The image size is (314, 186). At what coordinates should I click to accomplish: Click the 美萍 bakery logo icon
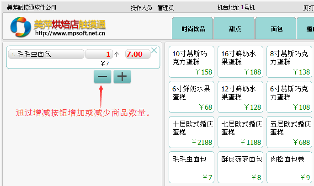pyautogui.click(x=21, y=27)
